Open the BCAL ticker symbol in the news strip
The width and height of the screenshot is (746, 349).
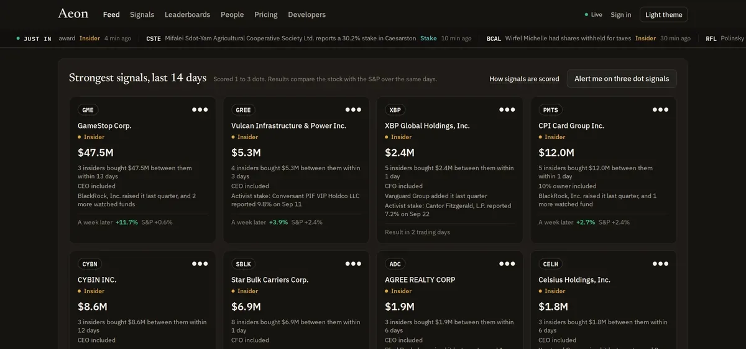494,39
